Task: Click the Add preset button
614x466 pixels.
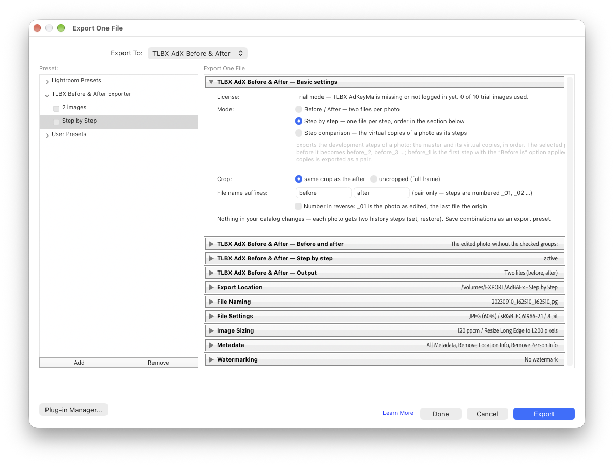Action: coord(79,363)
